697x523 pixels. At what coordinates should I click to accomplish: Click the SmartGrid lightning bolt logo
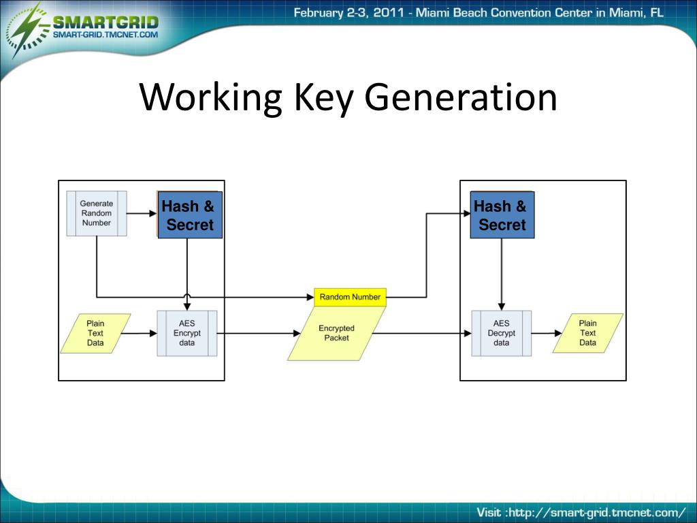coord(28,31)
